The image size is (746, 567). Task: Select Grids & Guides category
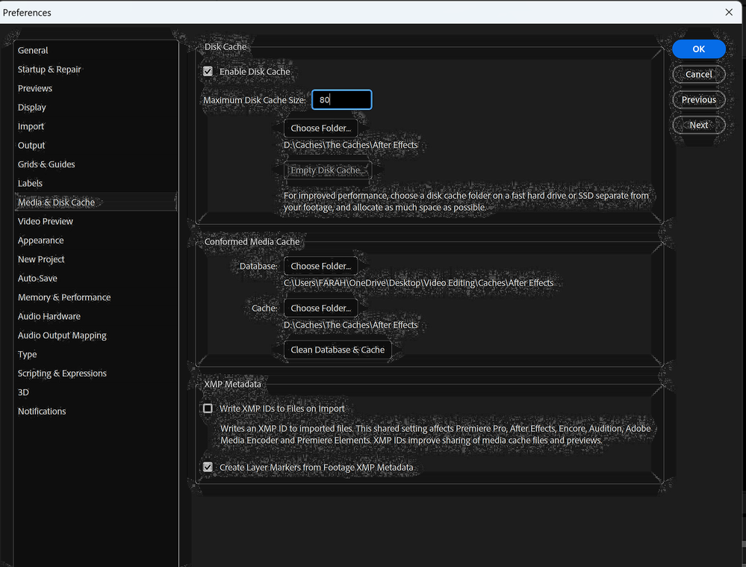click(x=46, y=164)
